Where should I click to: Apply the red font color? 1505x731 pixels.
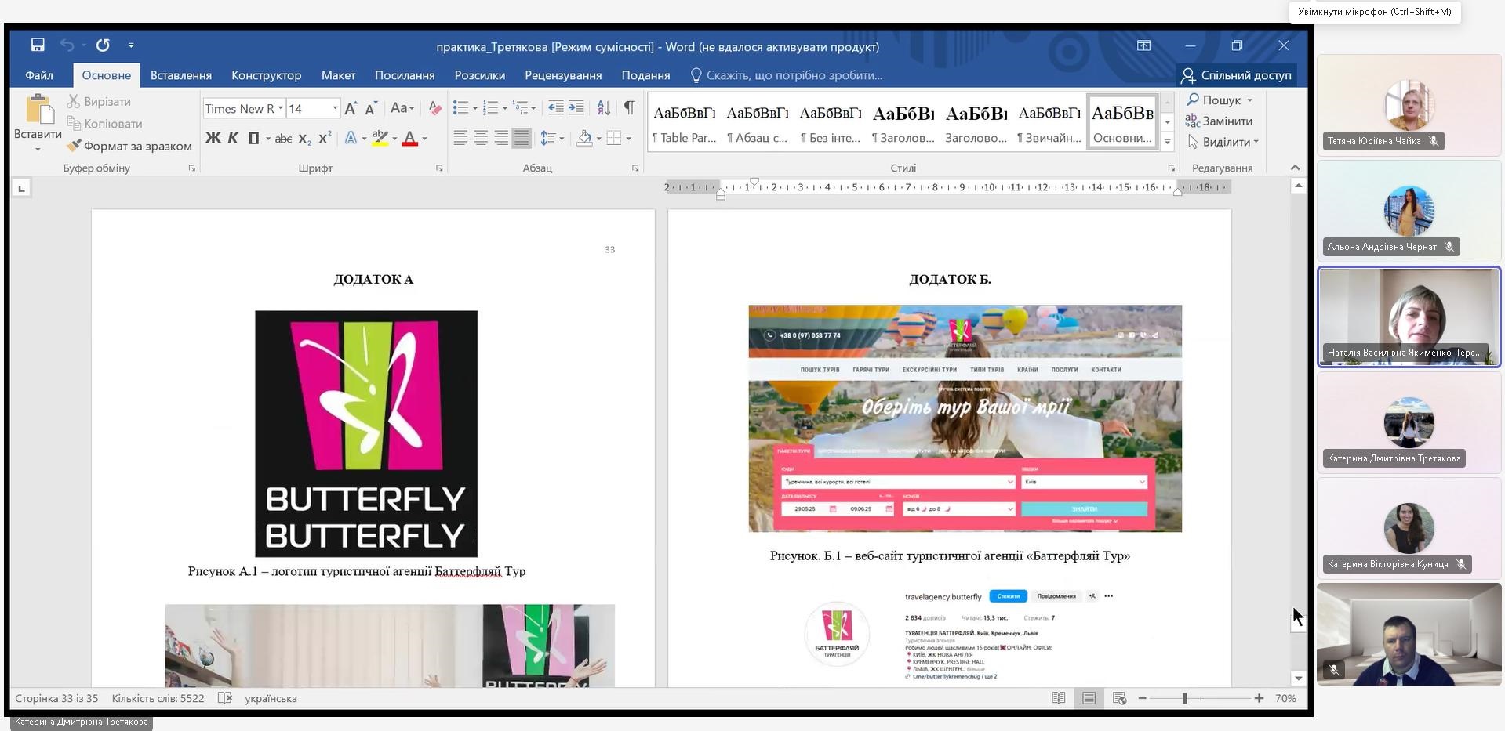(x=409, y=139)
